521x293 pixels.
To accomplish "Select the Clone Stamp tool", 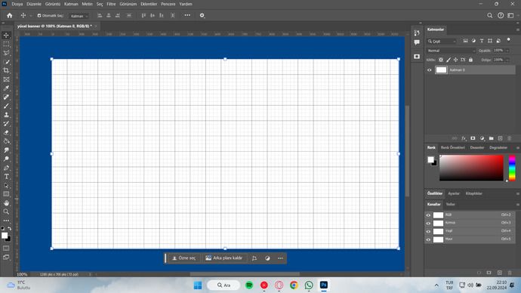I will coord(6,115).
